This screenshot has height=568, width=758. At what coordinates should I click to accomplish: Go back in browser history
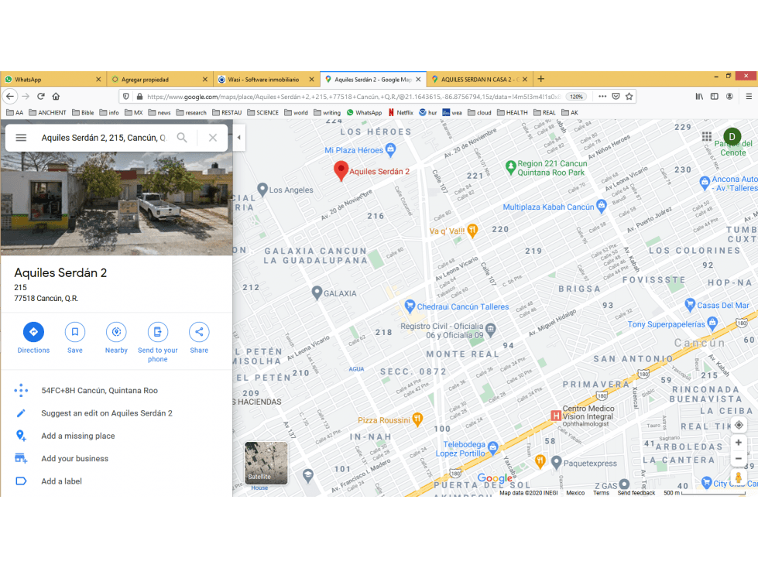tap(10, 96)
